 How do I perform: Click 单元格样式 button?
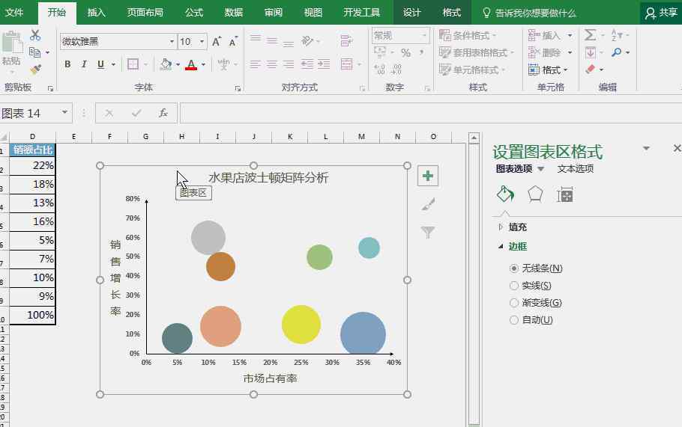[x=472, y=70]
